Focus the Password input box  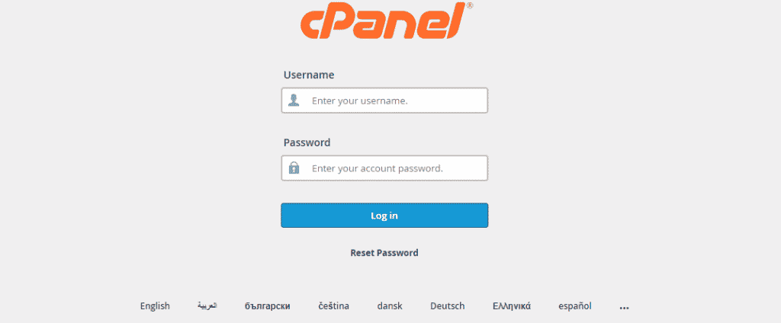point(384,168)
